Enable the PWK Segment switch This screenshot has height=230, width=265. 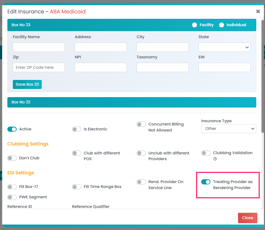pyautogui.click(x=12, y=197)
